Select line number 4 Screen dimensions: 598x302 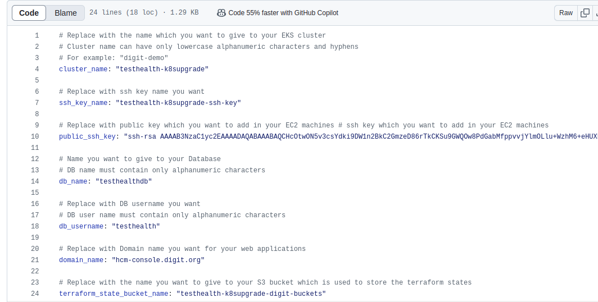(37, 69)
